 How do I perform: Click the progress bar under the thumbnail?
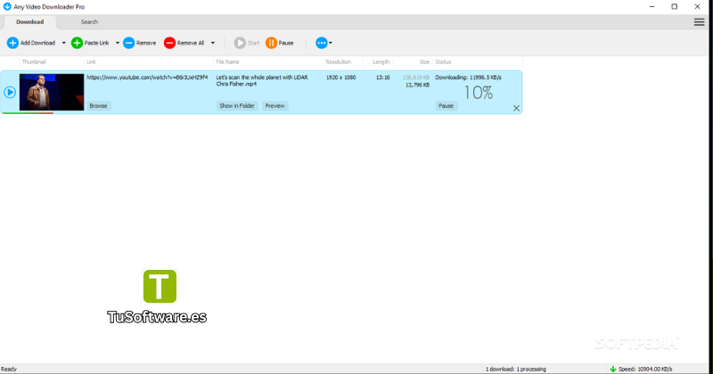28,113
